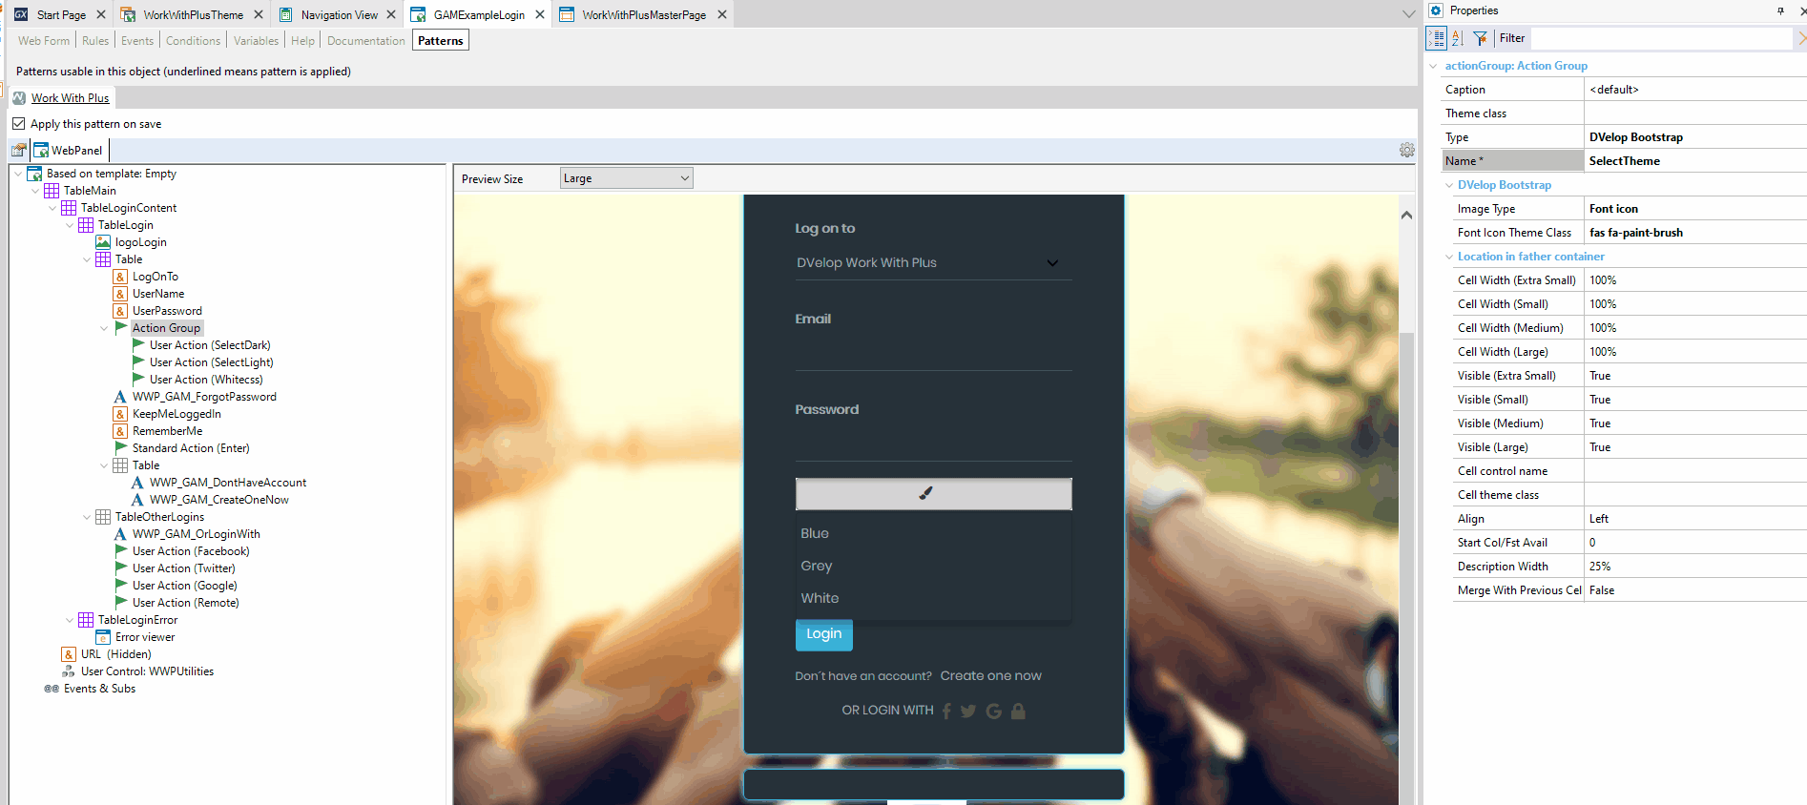
Task: Click the Twitter icon in login preview
Action: [x=968, y=711]
